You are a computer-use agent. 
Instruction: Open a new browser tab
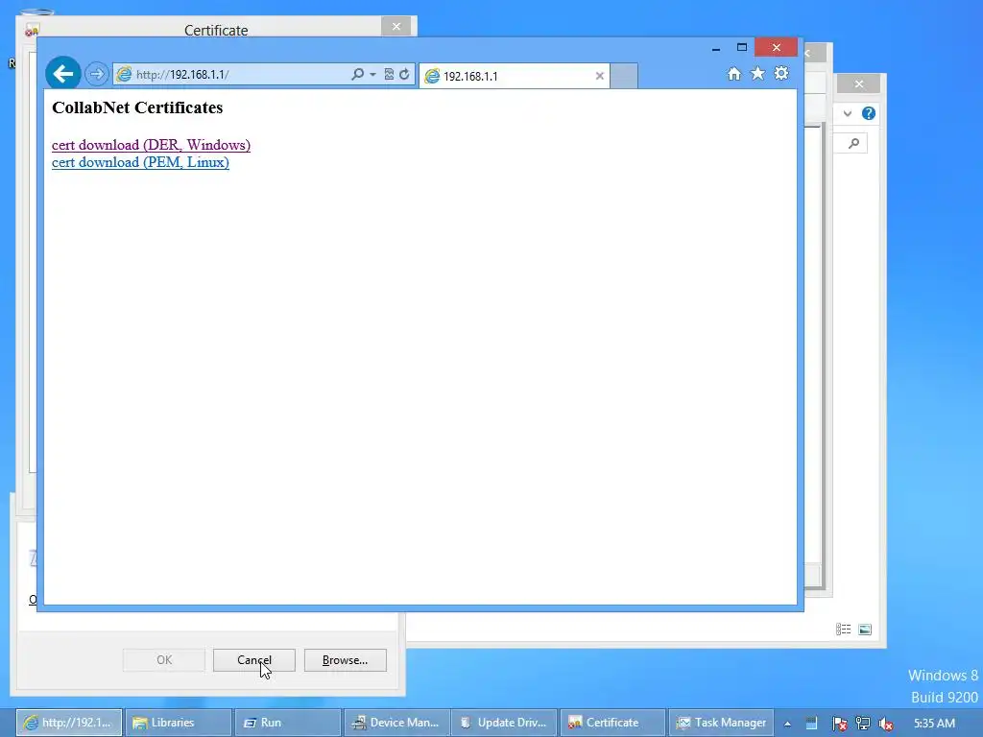pyautogui.click(x=624, y=76)
